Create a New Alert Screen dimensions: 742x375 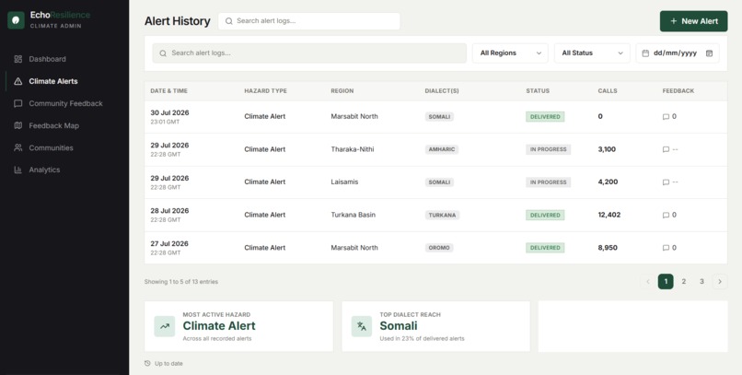pyautogui.click(x=694, y=21)
